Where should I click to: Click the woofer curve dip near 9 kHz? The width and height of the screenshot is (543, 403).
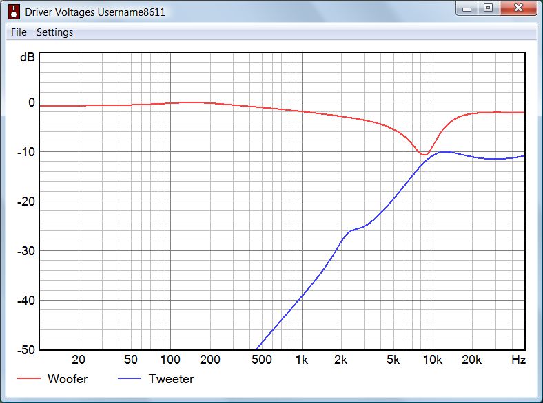424,154
